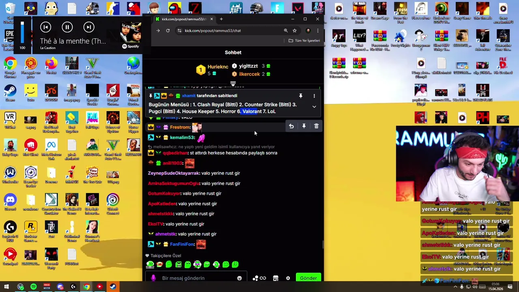Open the zoom magnifier in address bar
The width and height of the screenshot is (519, 292).
point(286,30)
